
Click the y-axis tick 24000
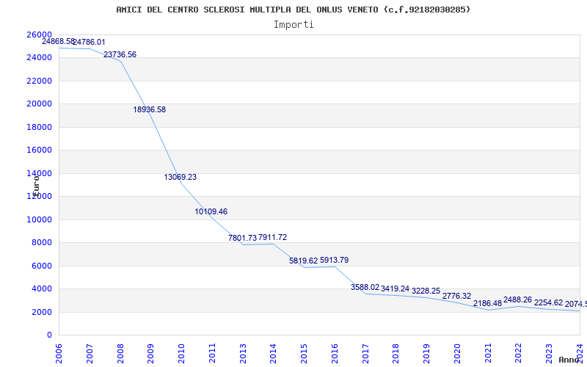pyautogui.click(x=39, y=58)
